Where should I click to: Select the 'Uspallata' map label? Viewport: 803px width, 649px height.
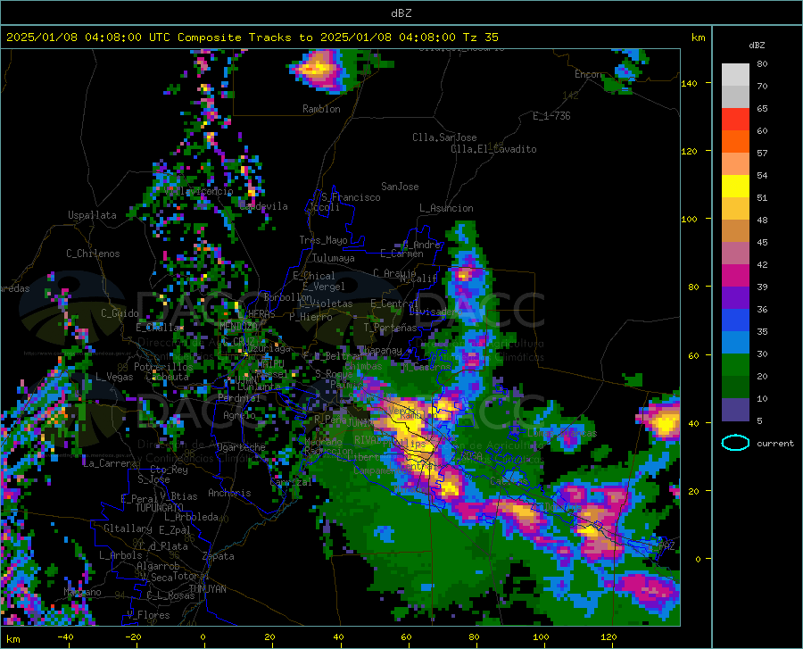(92, 215)
